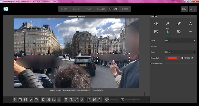Select the shape annotation tool
Viewport: 199px width, 106px height.
[x=156, y=24]
